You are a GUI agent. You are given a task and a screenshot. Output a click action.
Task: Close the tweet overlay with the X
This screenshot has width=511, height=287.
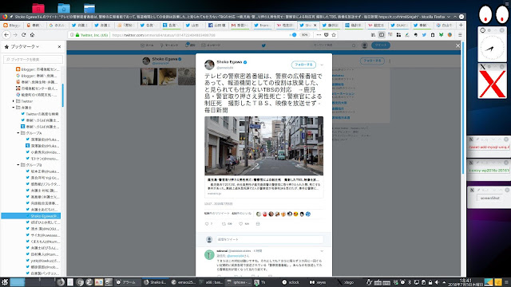pos(458,45)
